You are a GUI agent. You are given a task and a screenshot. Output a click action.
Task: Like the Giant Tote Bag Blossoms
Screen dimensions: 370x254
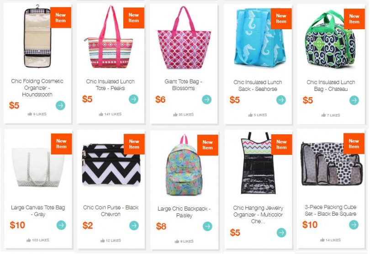tap(175, 115)
